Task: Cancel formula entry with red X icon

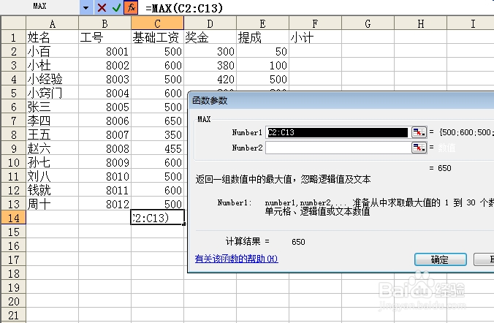Action: click(102, 7)
